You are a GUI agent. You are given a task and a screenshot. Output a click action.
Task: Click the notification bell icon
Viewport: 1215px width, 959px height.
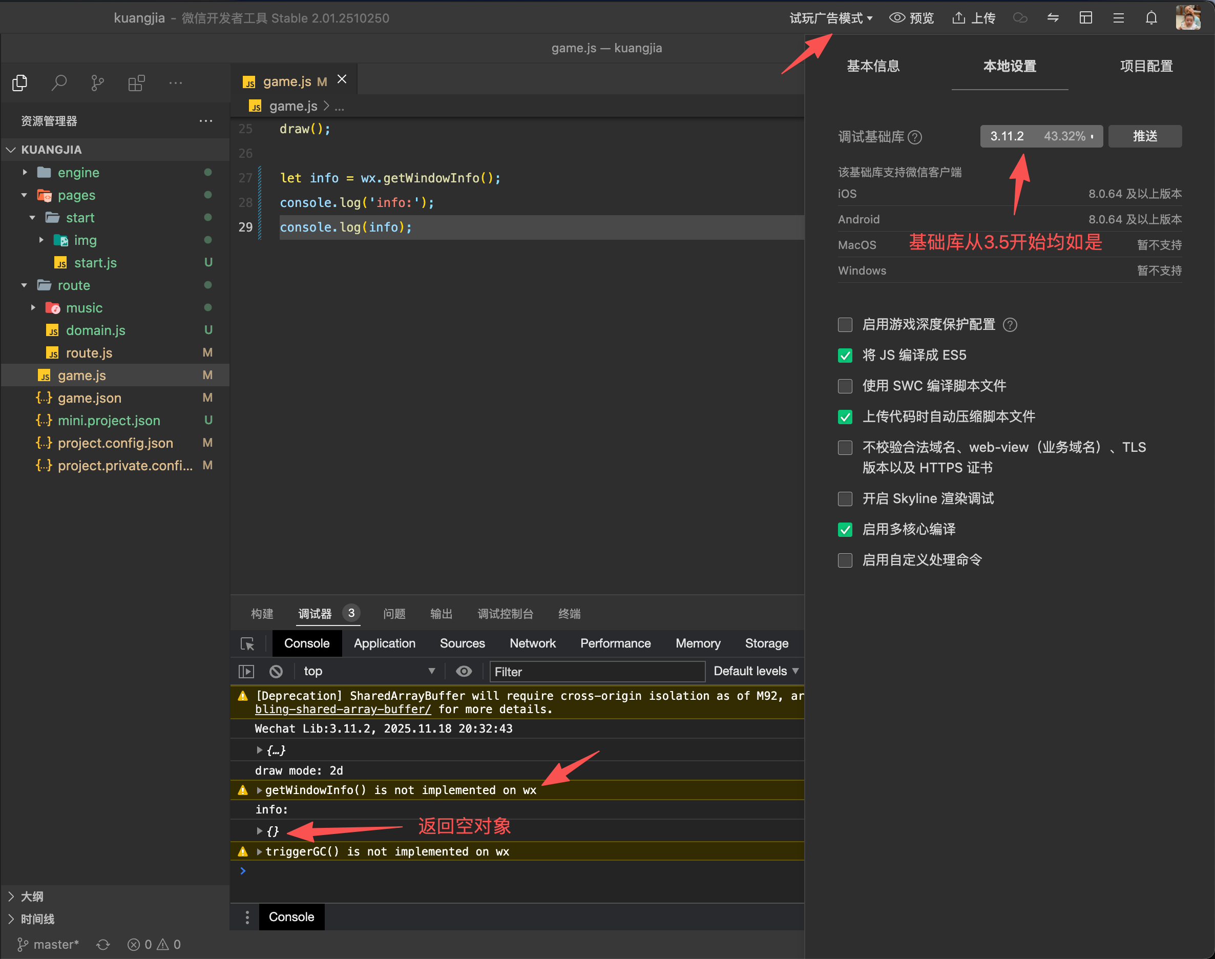coord(1151,18)
